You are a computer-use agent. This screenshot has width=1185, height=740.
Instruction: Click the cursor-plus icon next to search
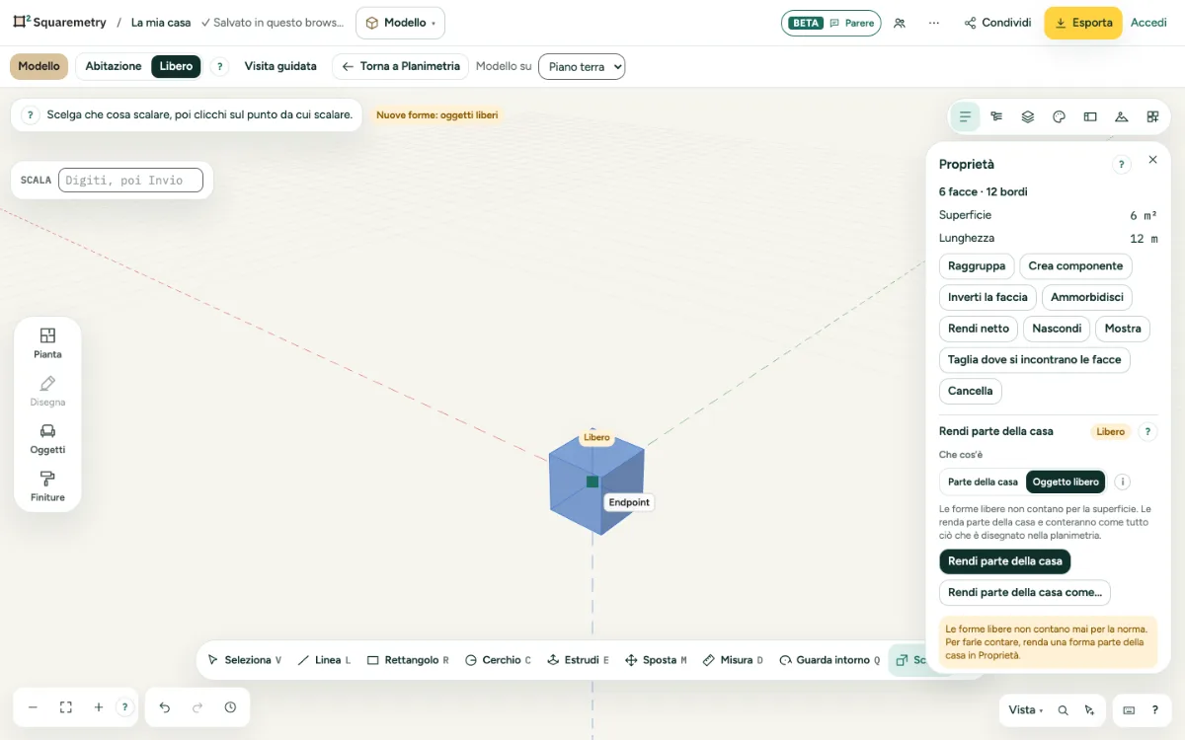(x=1089, y=710)
